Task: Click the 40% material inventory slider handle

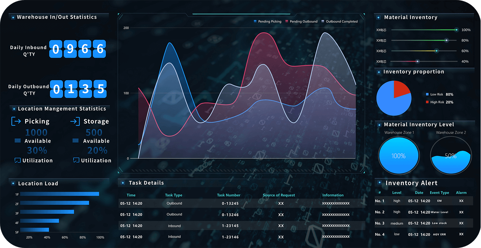Action: [417, 61]
